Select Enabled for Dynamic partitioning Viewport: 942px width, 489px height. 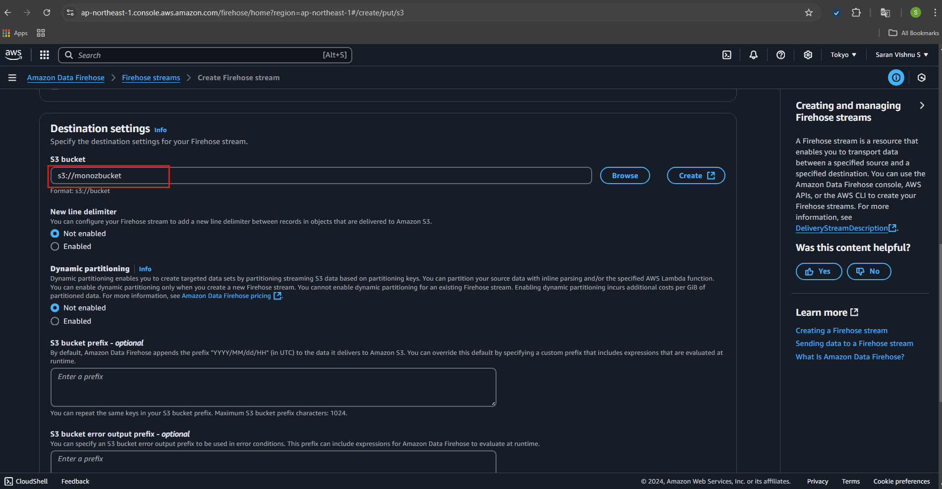pos(55,321)
